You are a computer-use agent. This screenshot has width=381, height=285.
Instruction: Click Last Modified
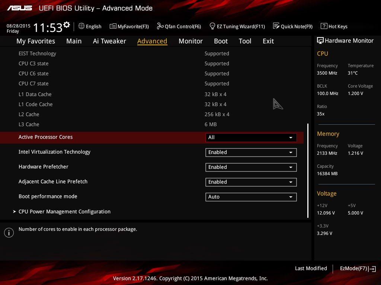point(311,268)
